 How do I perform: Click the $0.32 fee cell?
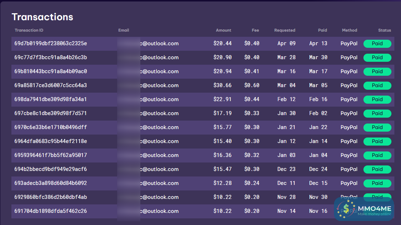point(251,155)
